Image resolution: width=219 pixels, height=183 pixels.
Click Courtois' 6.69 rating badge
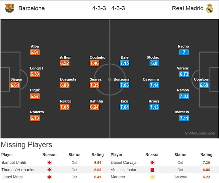click(204, 85)
